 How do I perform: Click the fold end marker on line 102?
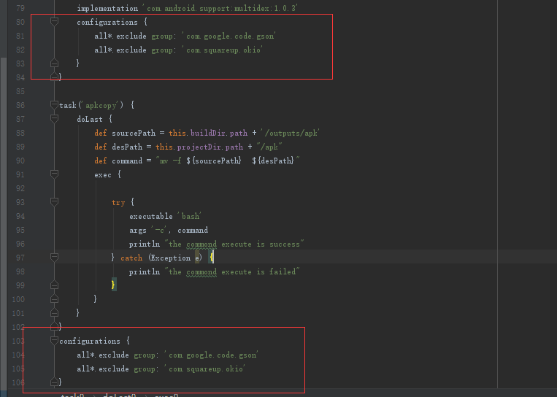(x=54, y=326)
